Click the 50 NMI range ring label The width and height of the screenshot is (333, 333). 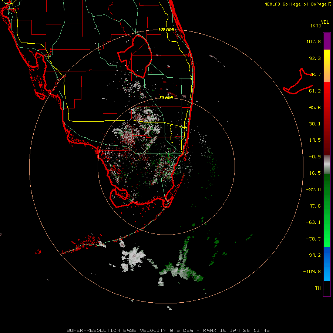(166, 98)
